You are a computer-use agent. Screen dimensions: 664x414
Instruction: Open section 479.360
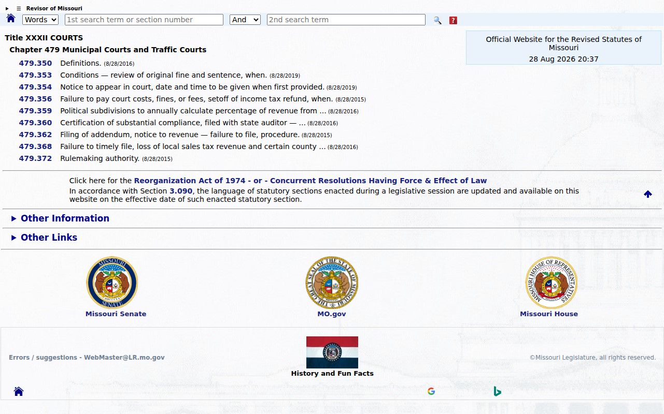tap(35, 123)
